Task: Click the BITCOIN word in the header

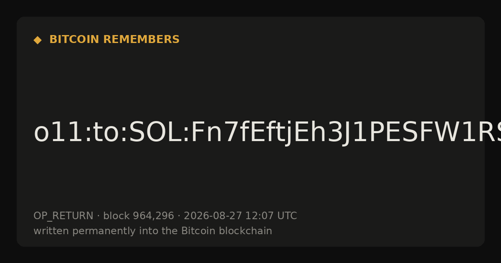Action: [75, 40]
